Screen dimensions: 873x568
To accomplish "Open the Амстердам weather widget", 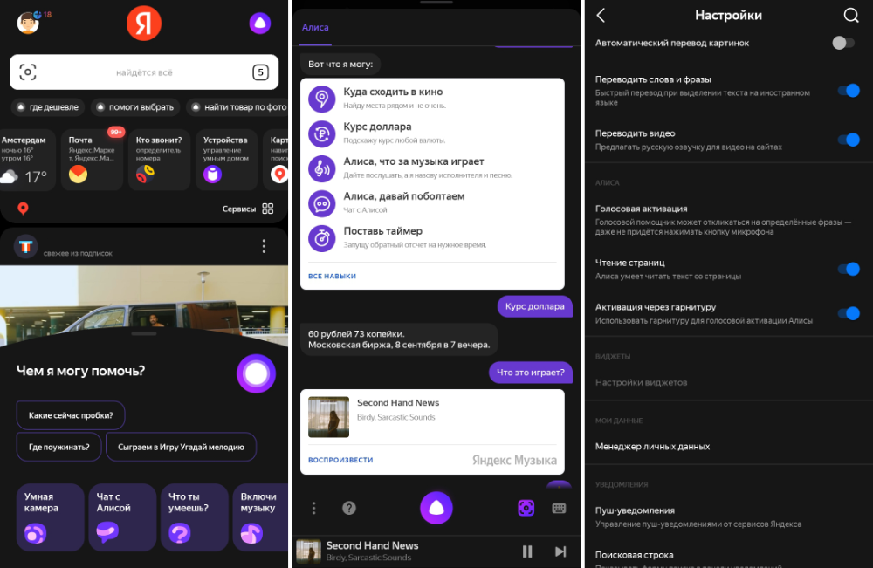I will click(x=27, y=160).
